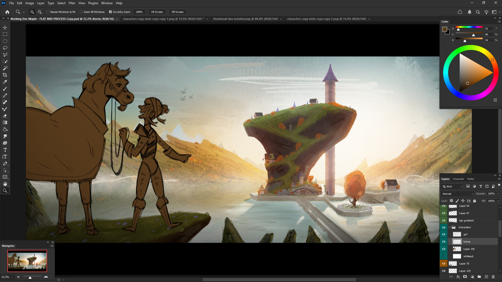Select the Move tool

[x=5, y=27]
